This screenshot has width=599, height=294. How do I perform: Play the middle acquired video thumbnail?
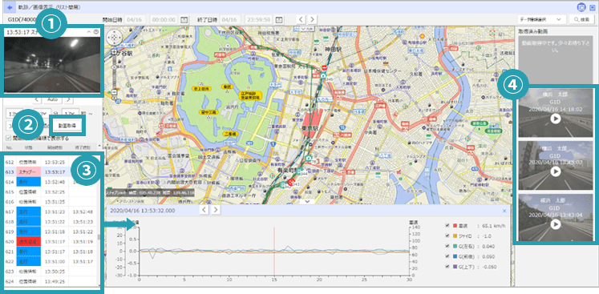point(556,171)
